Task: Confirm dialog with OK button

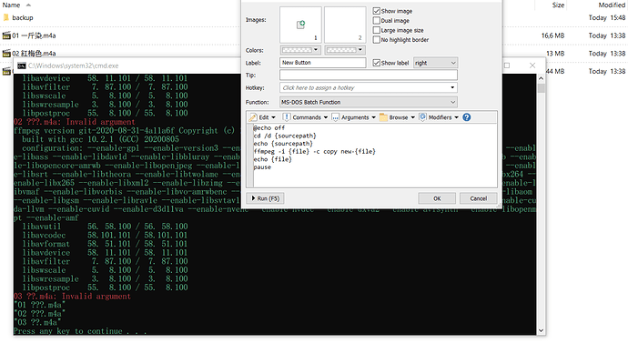Action: [x=437, y=198]
